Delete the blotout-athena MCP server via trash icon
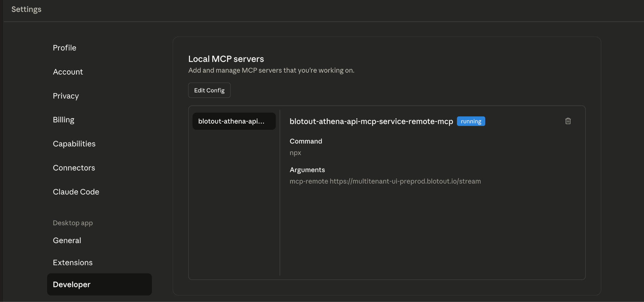Image resolution: width=644 pixels, height=302 pixels. [x=568, y=121]
